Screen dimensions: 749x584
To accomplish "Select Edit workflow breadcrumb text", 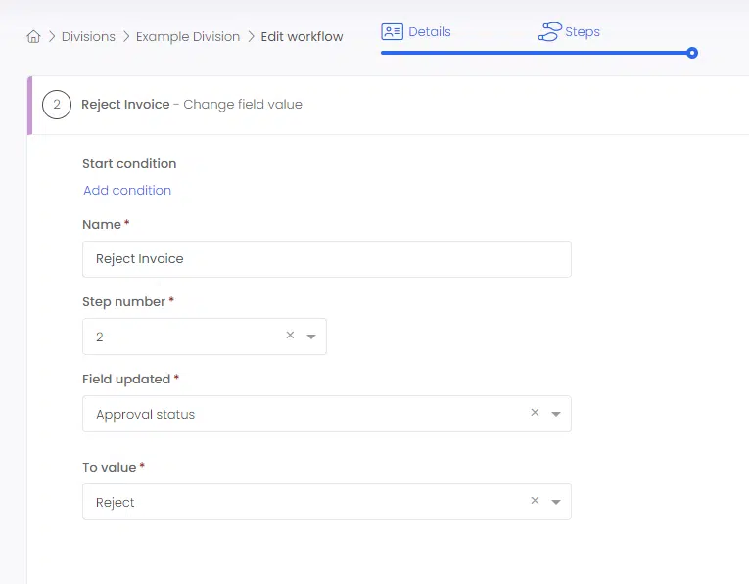I will [x=302, y=37].
